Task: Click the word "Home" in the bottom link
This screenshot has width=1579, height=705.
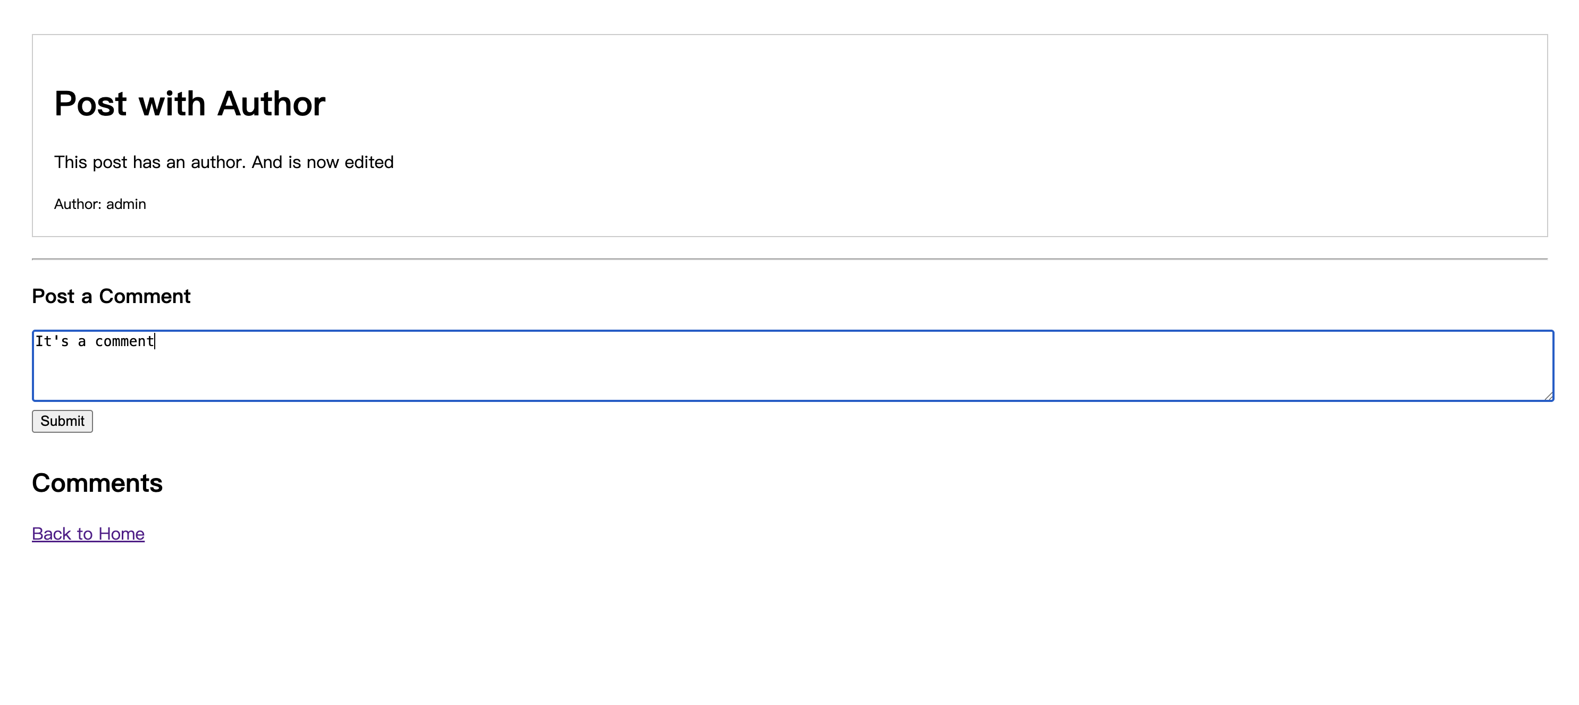Action: [121, 534]
